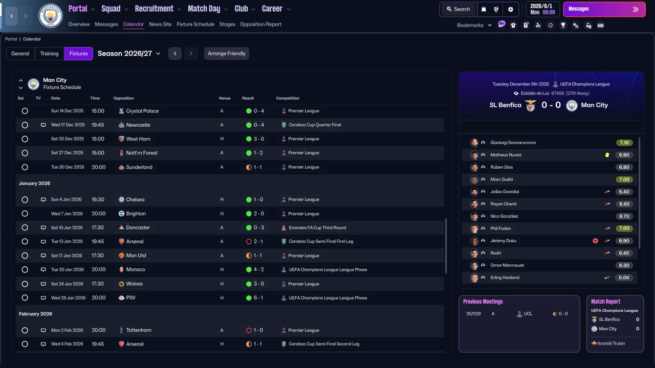Click the SL Benfica crest in match header

pos(530,105)
